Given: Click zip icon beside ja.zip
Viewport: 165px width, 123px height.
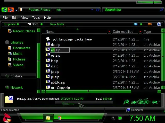Looking at the screenshot, I should click(48, 71).
